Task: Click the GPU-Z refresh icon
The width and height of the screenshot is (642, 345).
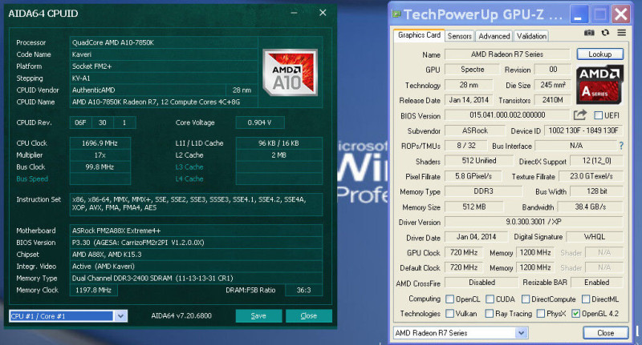Action: click(x=605, y=33)
